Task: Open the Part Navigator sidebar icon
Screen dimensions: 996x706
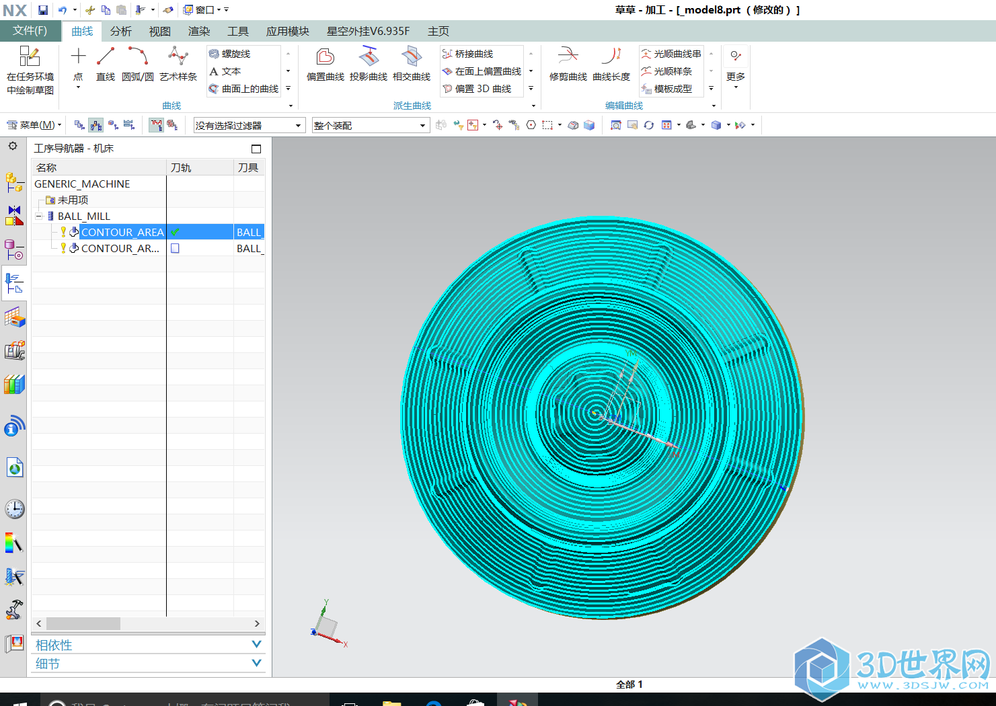Action: point(14,249)
